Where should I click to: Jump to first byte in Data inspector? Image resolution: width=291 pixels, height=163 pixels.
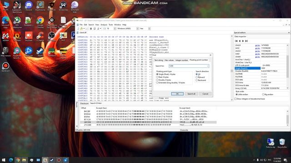pyautogui.click(x=236, y=41)
